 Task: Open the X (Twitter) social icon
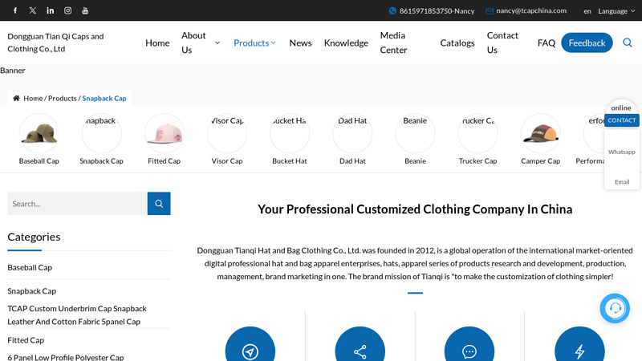point(33,10)
